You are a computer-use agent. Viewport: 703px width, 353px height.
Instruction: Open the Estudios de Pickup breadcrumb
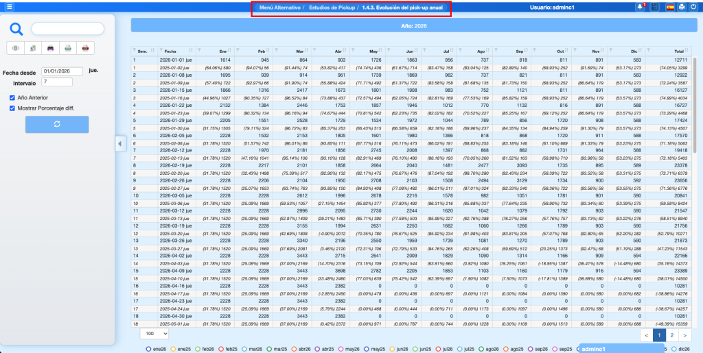click(332, 7)
